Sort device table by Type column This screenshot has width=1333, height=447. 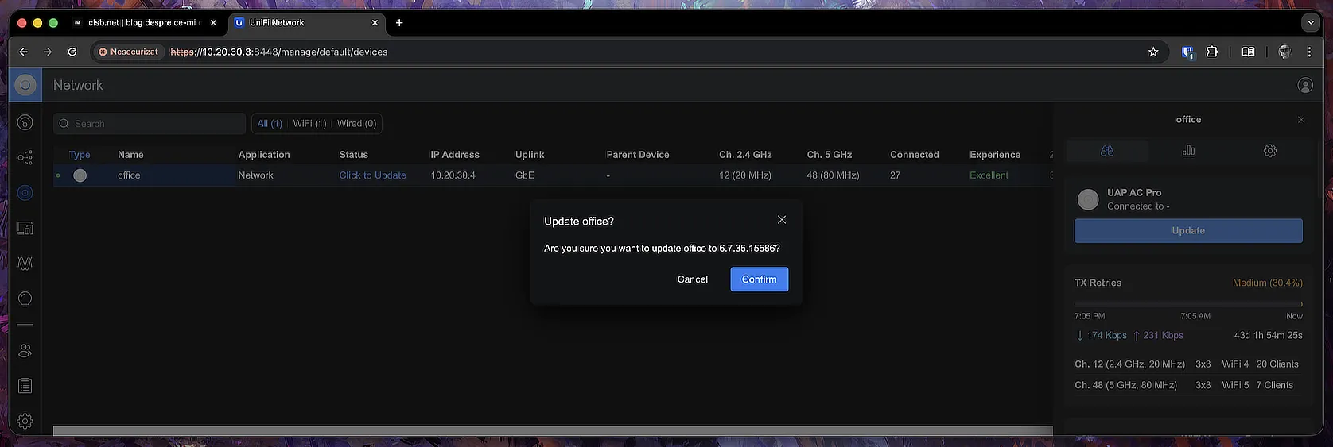point(80,155)
